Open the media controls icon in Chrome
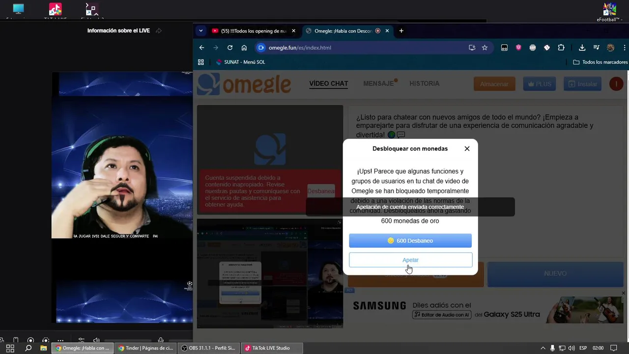The image size is (629, 354). (596, 48)
